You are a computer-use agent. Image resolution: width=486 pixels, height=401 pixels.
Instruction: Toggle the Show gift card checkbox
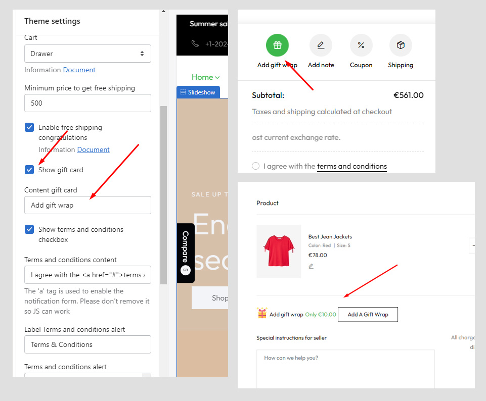click(29, 170)
